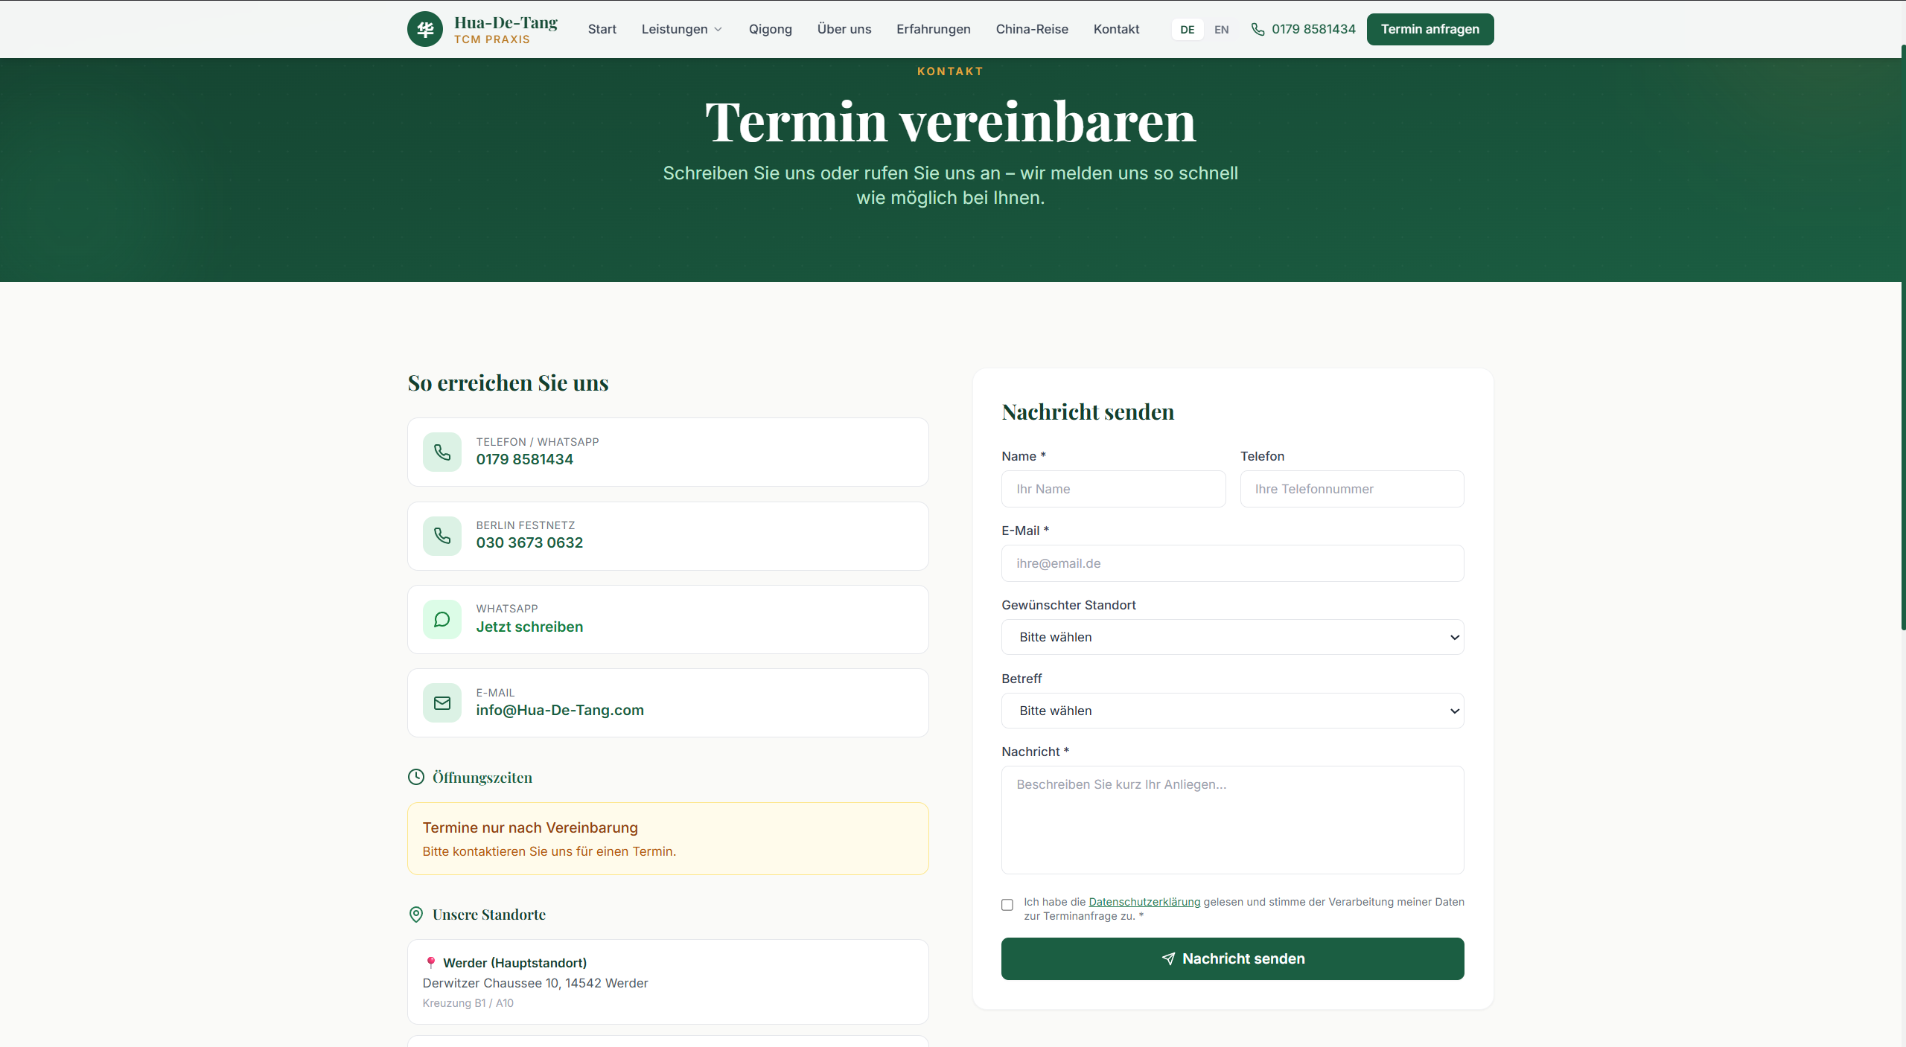Image resolution: width=1906 pixels, height=1047 pixels.
Task: Click the Berlin Festnetz phone icon
Action: click(442, 536)
